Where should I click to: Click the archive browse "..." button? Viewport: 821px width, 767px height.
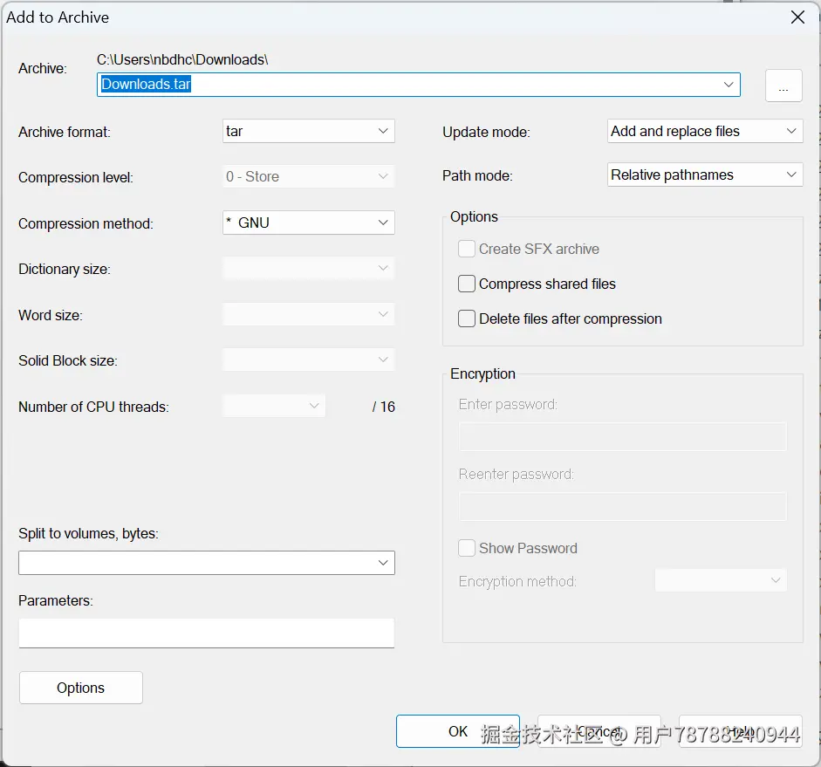[x=783, y=86]
